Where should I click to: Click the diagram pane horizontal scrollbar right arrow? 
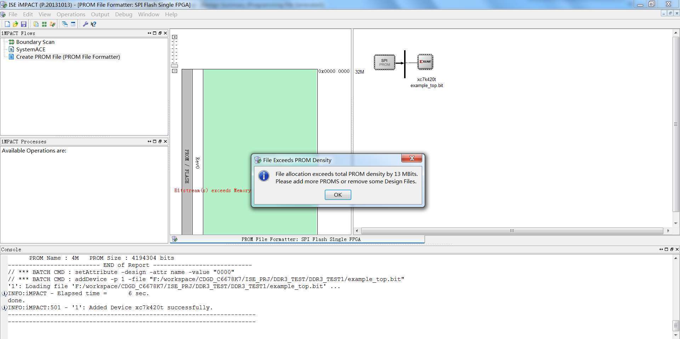(668, 231)
